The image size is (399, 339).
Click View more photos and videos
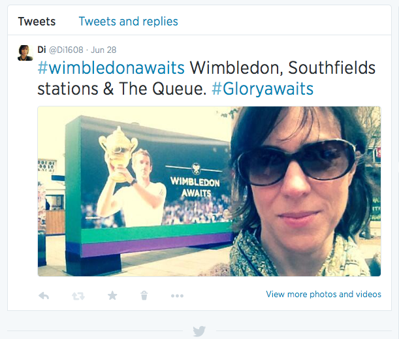pyautogui.click(x=323, y=295)
